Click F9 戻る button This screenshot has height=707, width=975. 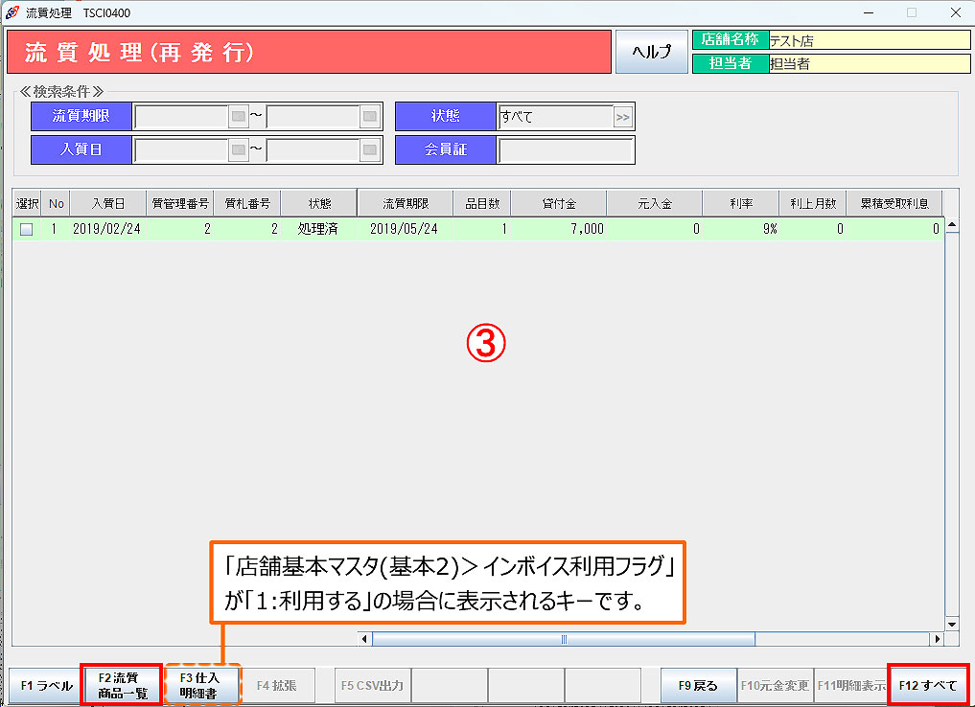(698, 685)
